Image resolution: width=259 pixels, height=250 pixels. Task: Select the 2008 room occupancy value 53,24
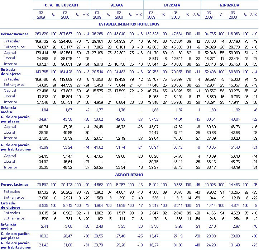[x=68, y=147]
